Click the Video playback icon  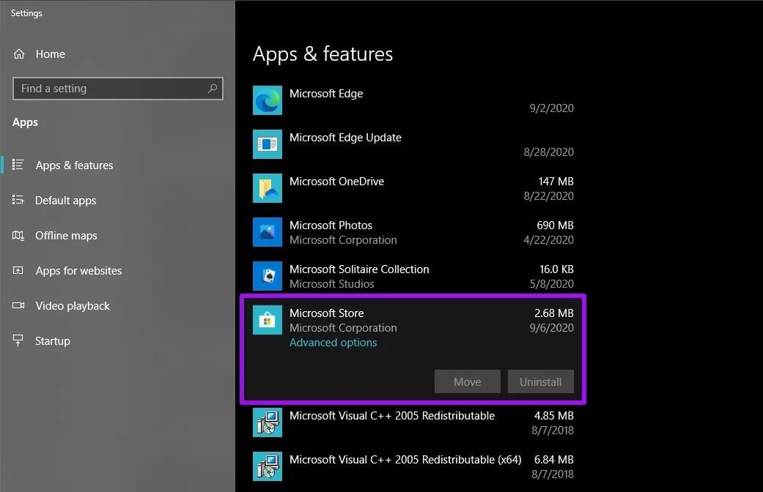coord(18,305)
